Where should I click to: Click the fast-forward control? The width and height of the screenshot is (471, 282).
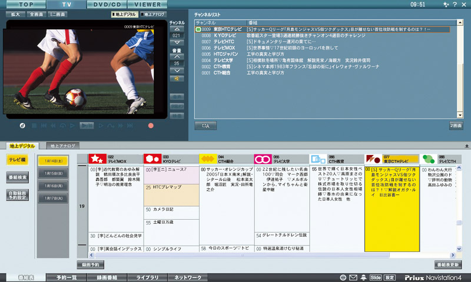coord(121,126)
